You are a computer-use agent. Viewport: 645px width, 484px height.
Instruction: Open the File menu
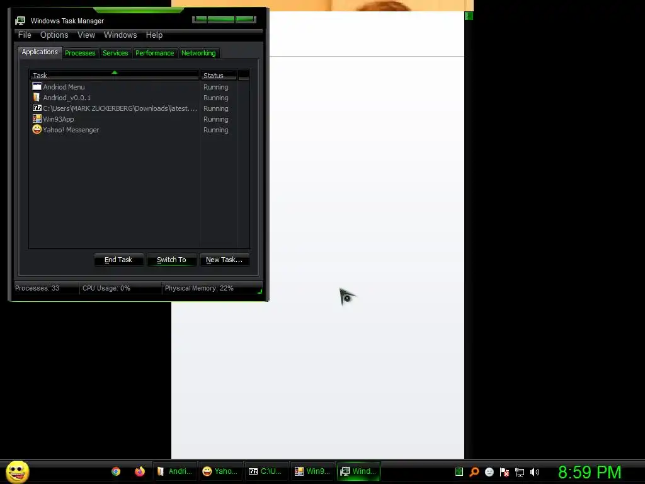click(25, 35)
